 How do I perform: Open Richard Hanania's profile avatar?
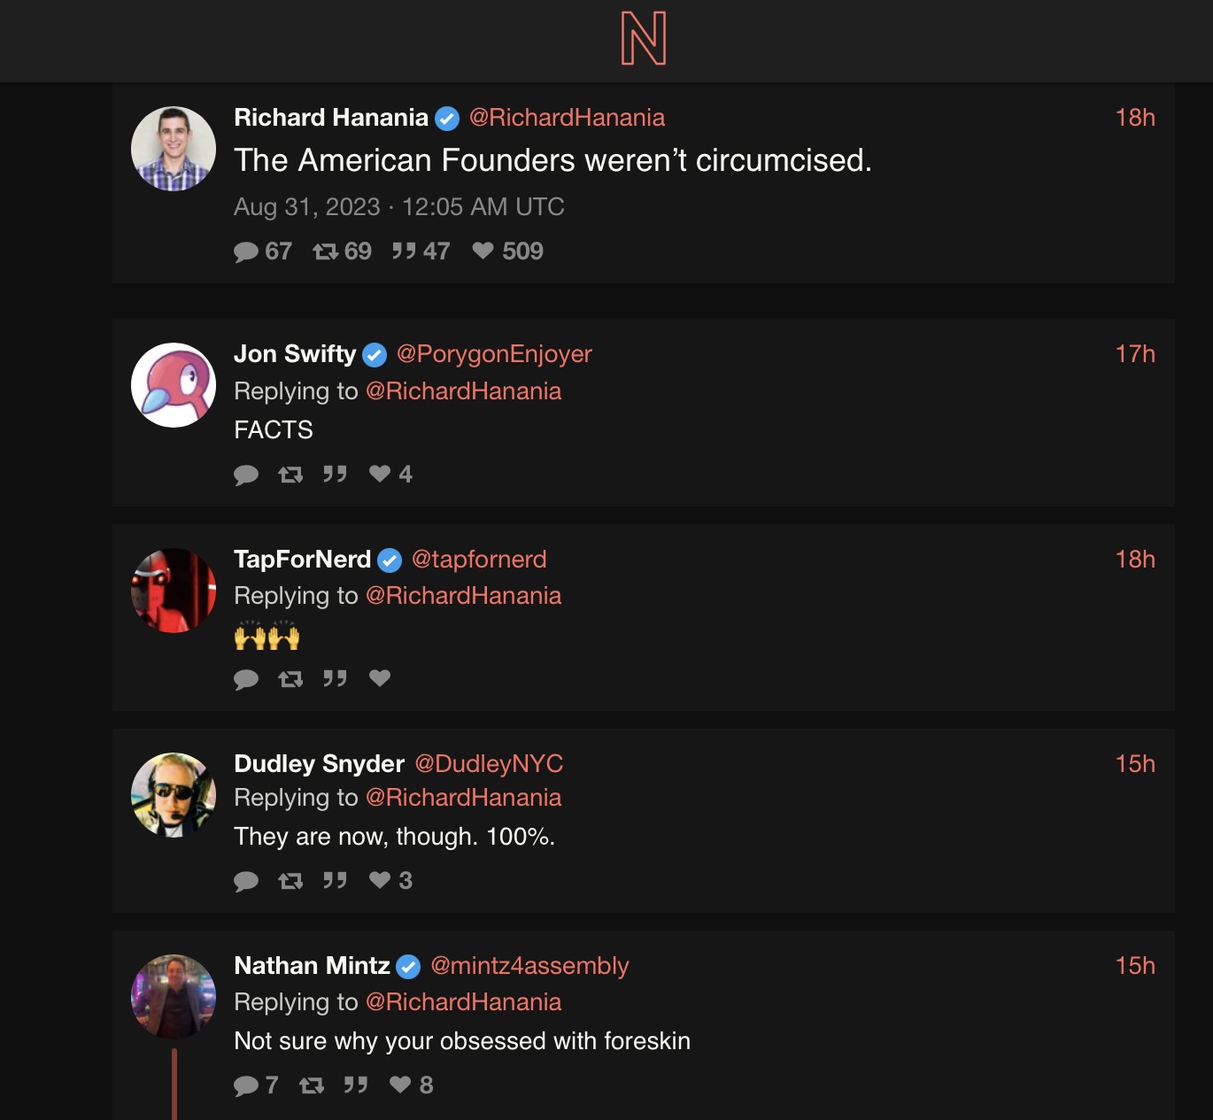[x=174, y=149]
